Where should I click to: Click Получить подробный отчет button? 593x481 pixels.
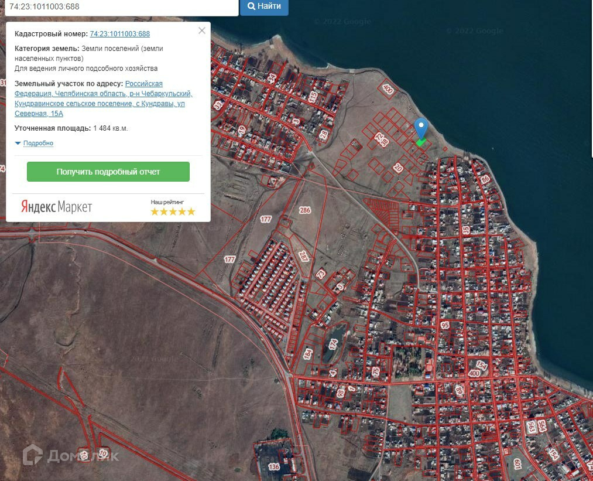point(108,172)
